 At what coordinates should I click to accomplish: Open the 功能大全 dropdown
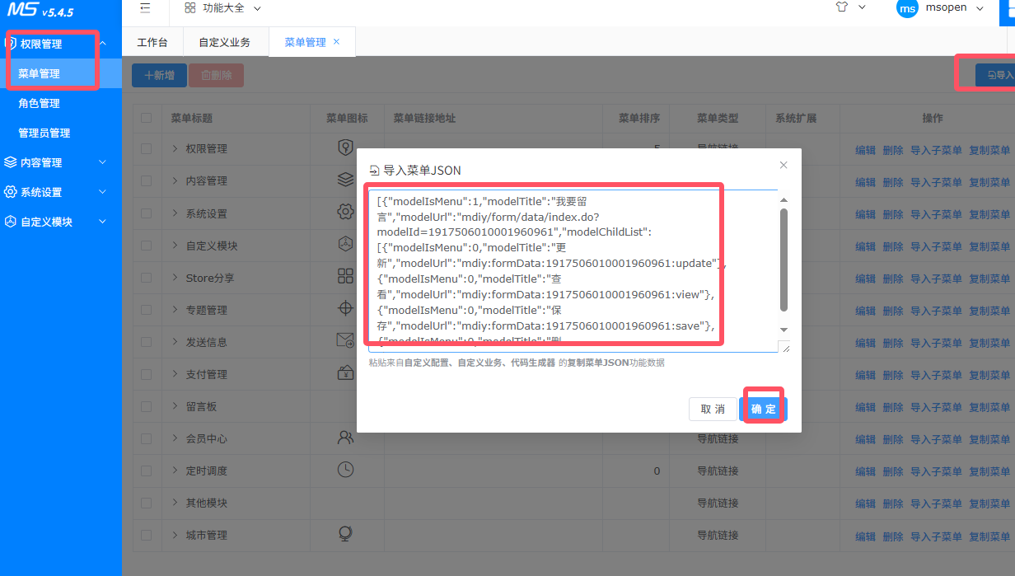point(222,8)
